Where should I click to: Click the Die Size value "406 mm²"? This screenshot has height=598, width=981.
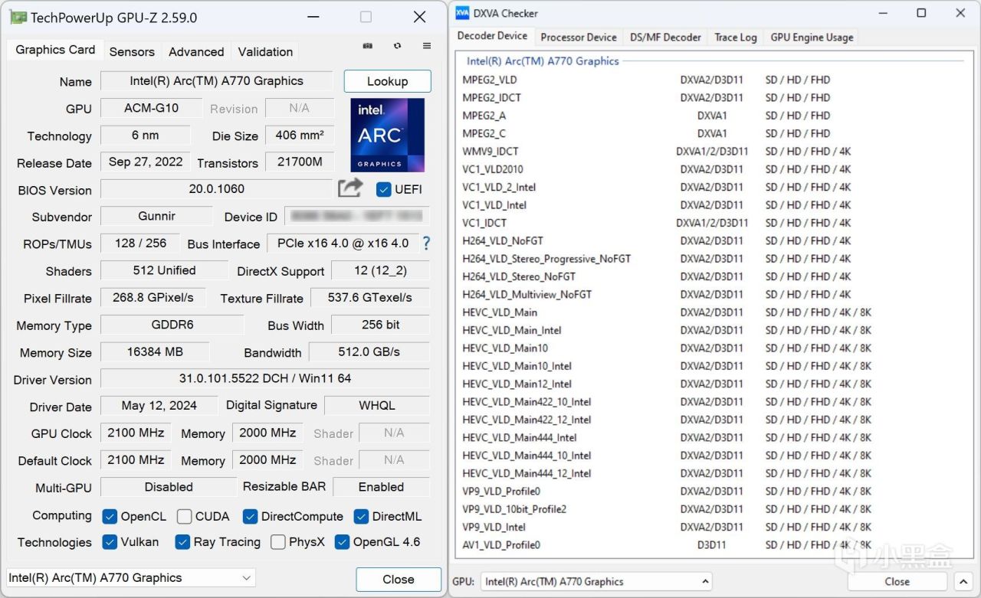click(x=300, y=136)
